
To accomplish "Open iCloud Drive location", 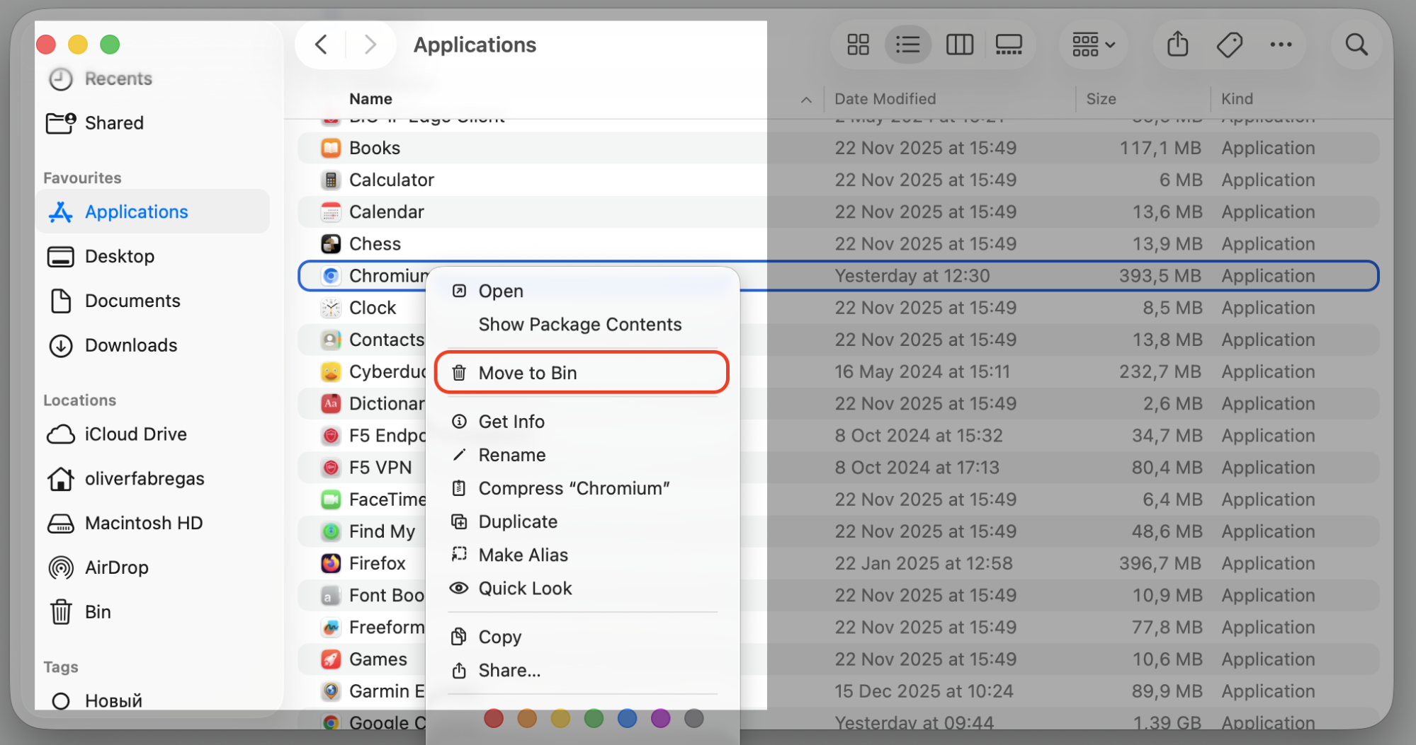I will [117, 434].
